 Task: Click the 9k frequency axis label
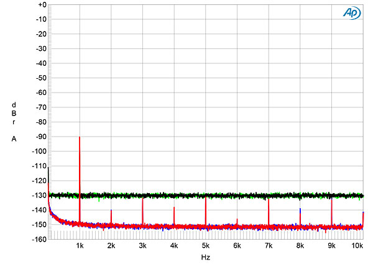pyautogui.click(x=331, y=246)
